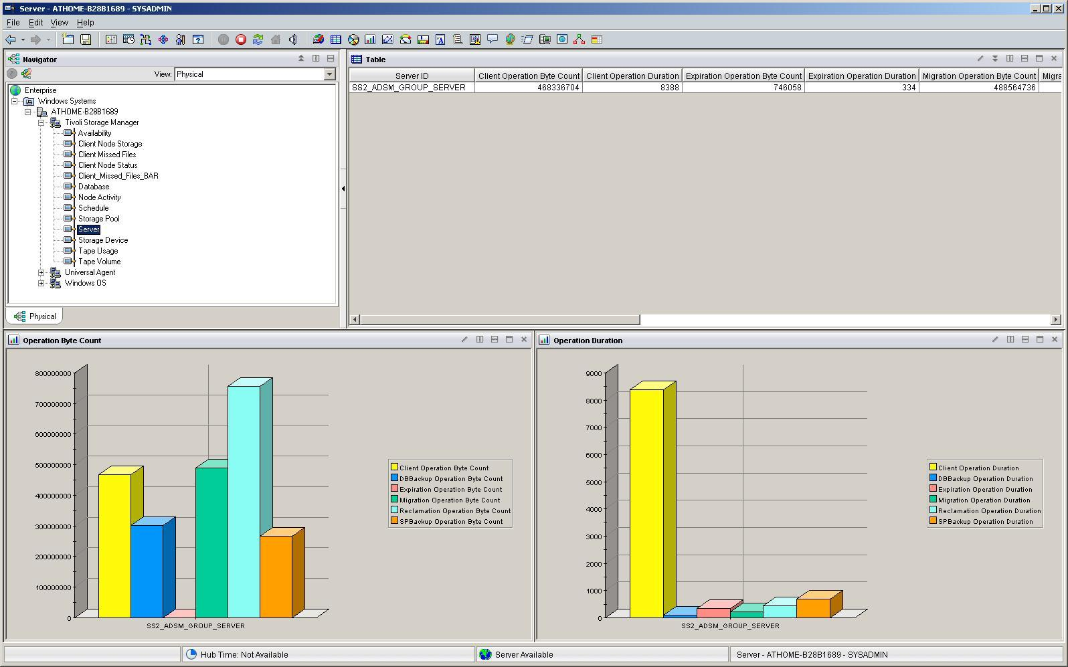This screenshot has height=667, width=1068.
Task: Split the Navigator panel vertically
Action: point(316,59)
